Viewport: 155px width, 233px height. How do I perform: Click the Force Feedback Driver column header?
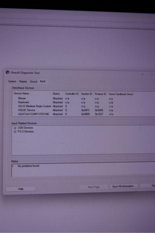121,94
